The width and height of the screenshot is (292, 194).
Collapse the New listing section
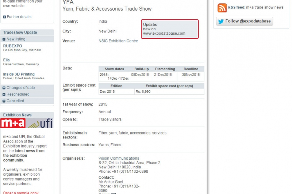16,39
